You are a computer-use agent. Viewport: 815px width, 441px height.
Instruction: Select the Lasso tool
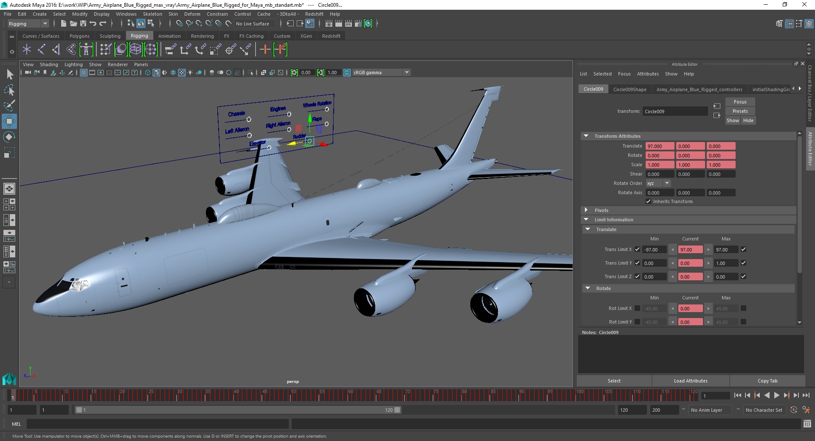[9, 90]
